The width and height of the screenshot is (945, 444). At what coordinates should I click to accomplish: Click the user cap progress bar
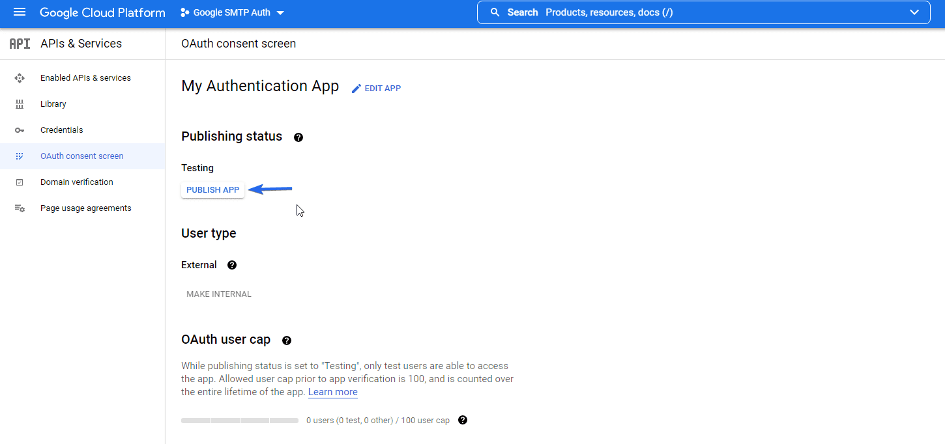[x=240, y=421]
